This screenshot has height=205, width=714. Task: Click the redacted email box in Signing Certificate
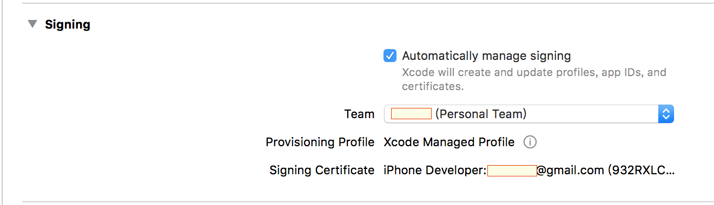(x=512, y=170)
